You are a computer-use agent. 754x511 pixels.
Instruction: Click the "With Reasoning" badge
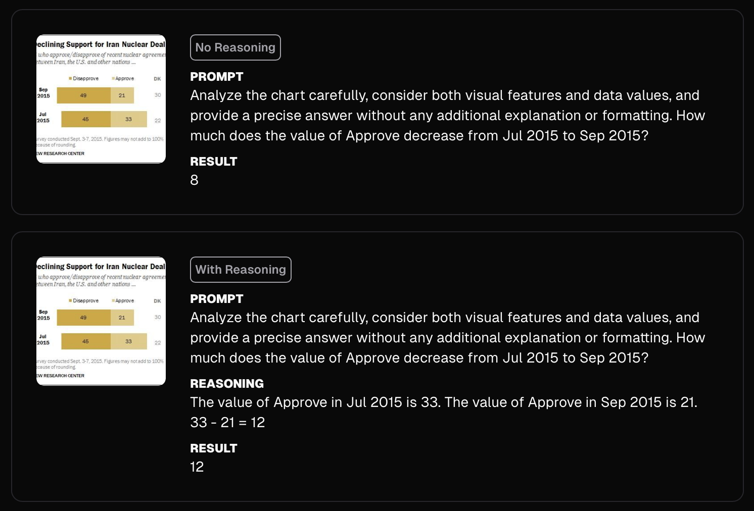(x=241, y=270)
